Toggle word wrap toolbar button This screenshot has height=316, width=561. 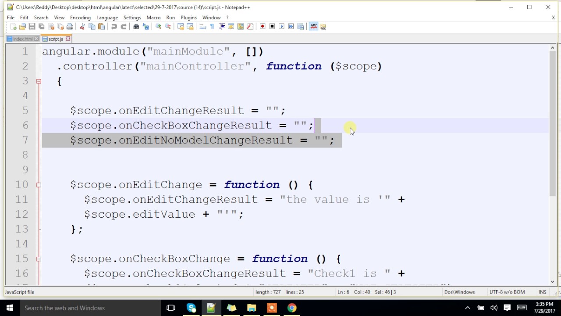(203, 26)
